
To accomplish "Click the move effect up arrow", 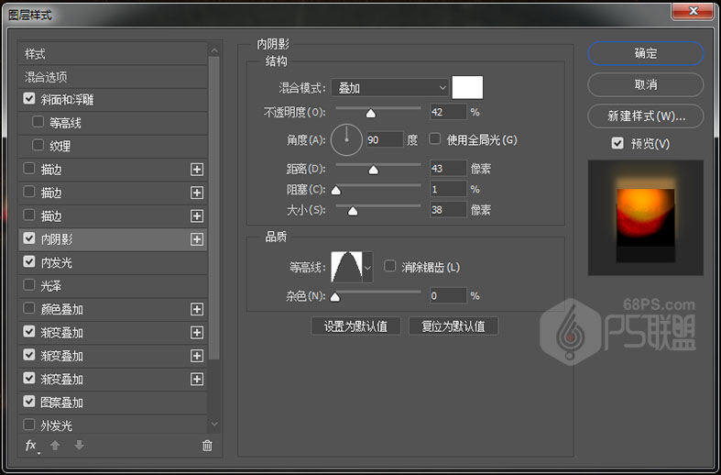I will 55,445.
